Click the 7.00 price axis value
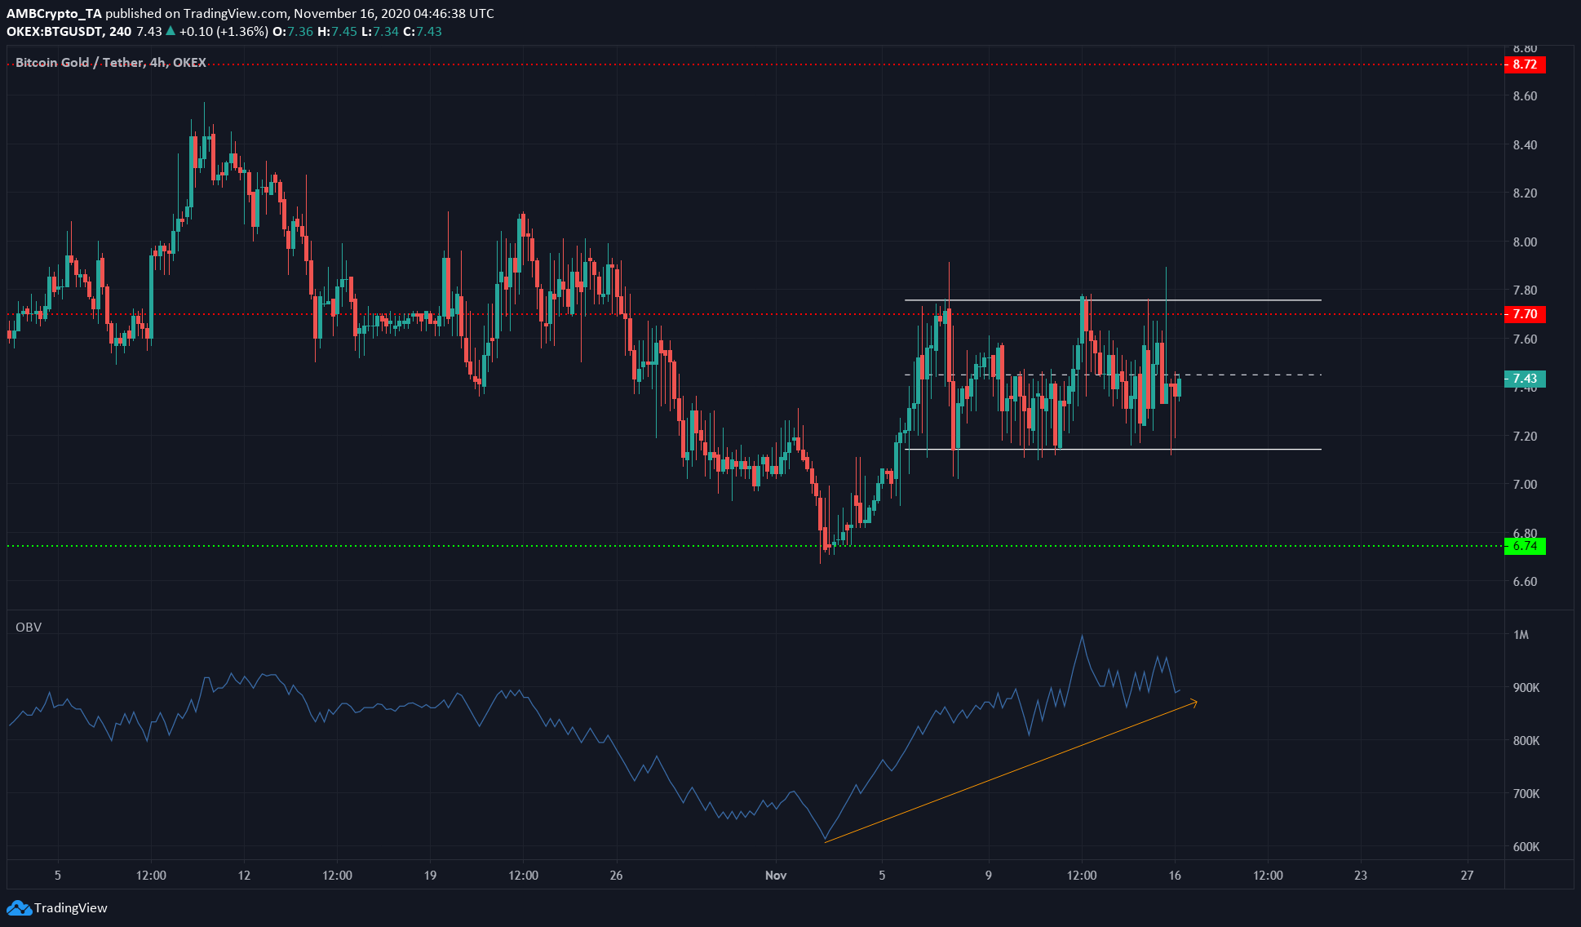This screenshot has height=927, width=1581. 1525,485
